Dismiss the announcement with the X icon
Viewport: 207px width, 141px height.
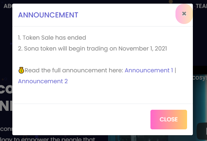point(184,14)
